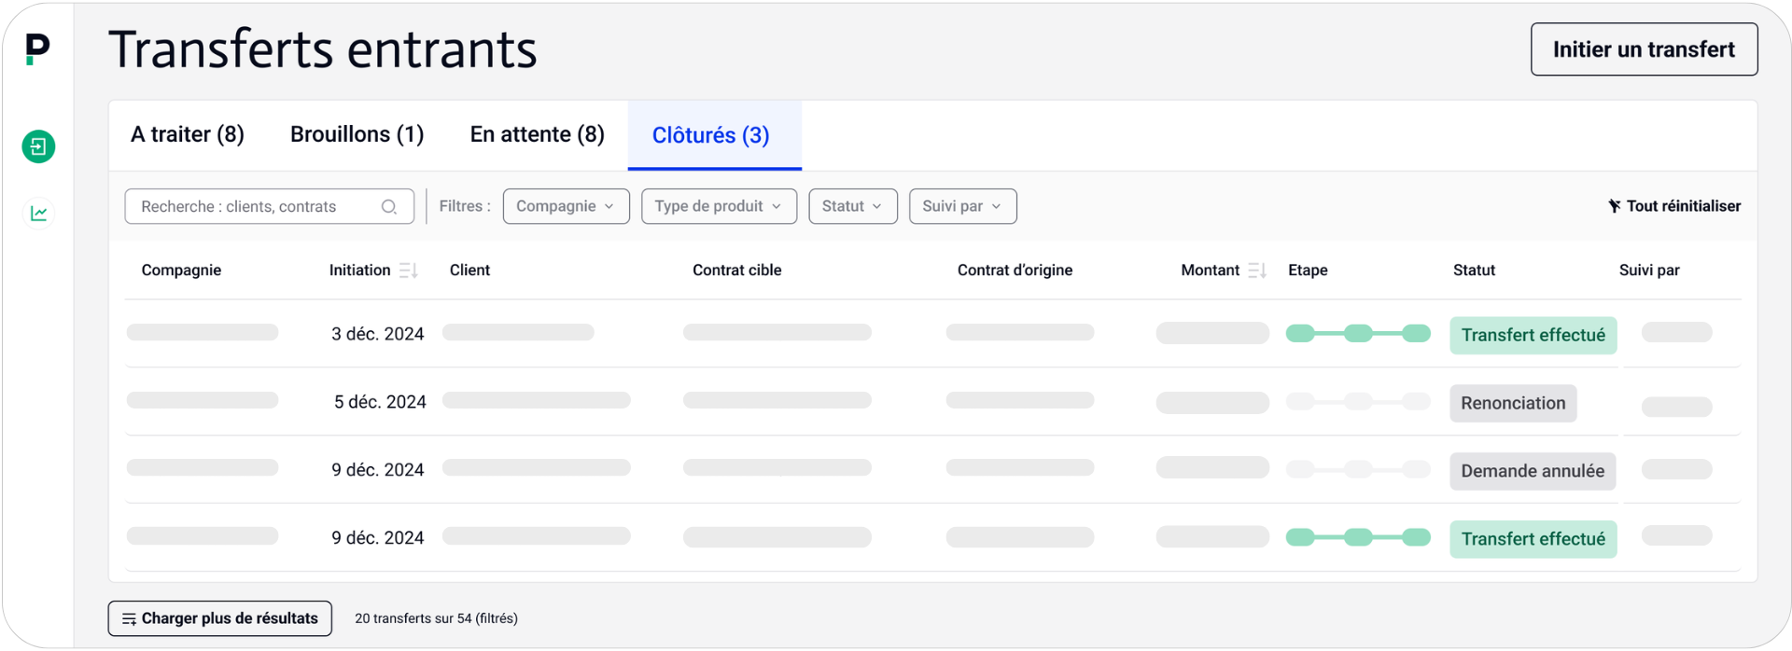Select the Clôturés (3) tab

pyautogui.click(x=715, y=135)
